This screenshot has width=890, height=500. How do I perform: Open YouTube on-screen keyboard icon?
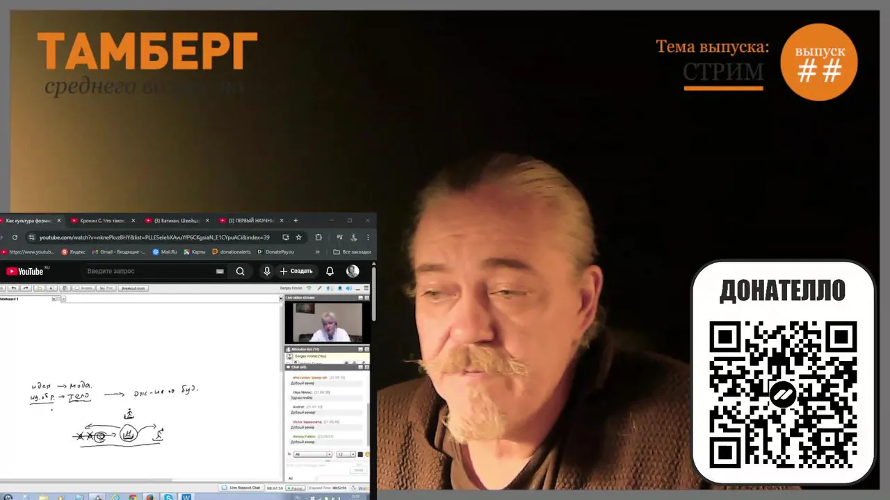pos(220,272)
